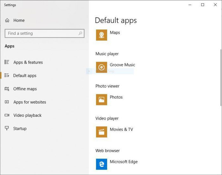Click the Find a setting search box

tap(41, 33)
